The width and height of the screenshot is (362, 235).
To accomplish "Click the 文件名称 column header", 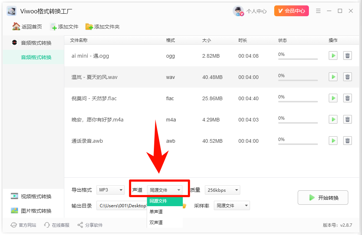I will pos(79,40).
